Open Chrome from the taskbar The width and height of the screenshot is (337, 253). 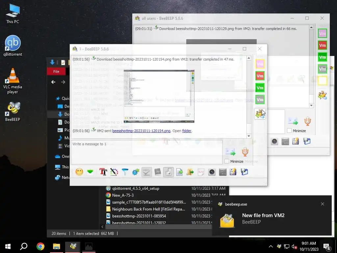click(40, 246)
